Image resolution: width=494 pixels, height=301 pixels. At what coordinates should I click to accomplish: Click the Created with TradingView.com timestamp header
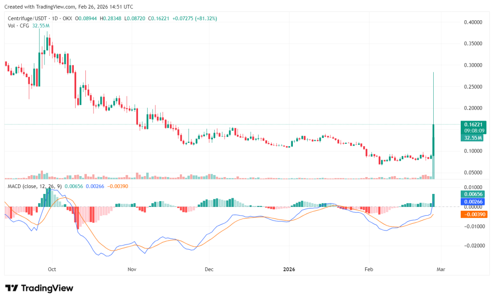[69, 7]
